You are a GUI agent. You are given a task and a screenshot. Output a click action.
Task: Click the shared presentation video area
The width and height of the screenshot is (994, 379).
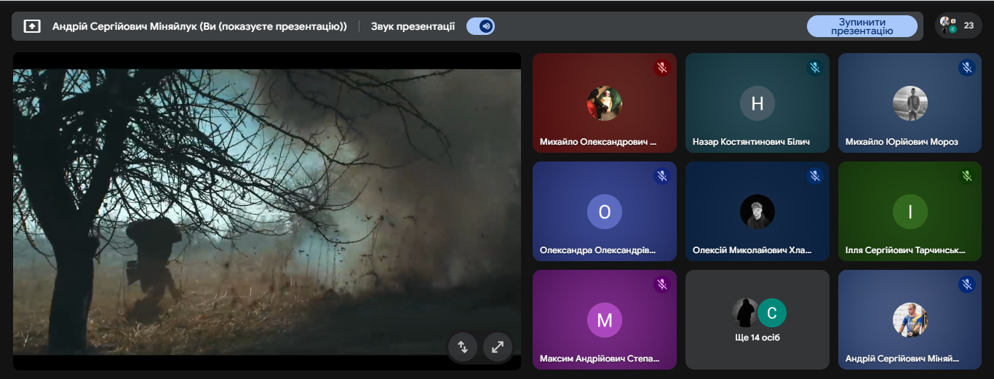[x=266, y=211]
